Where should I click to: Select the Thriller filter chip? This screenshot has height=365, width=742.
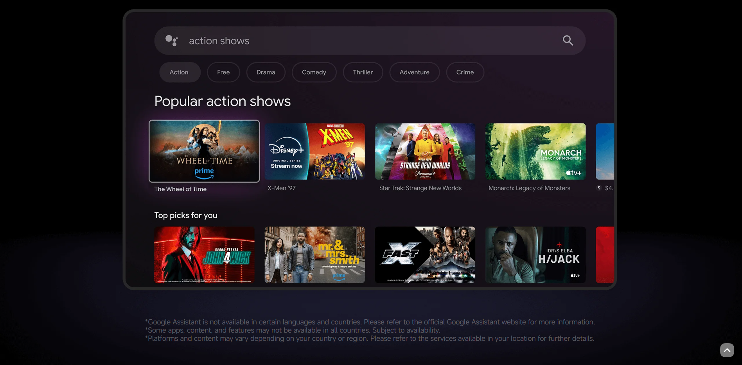click(363, 72)
